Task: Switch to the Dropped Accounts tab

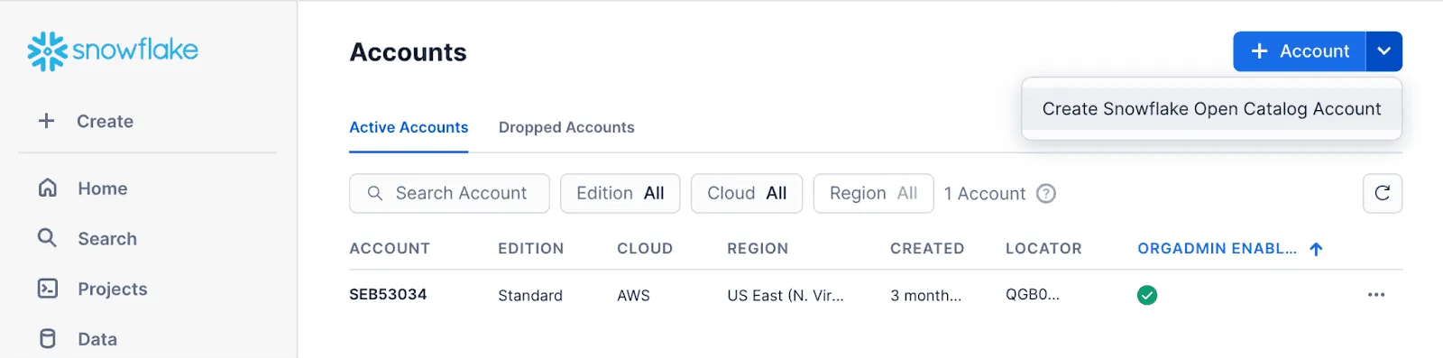Action: tap(566, 127)
